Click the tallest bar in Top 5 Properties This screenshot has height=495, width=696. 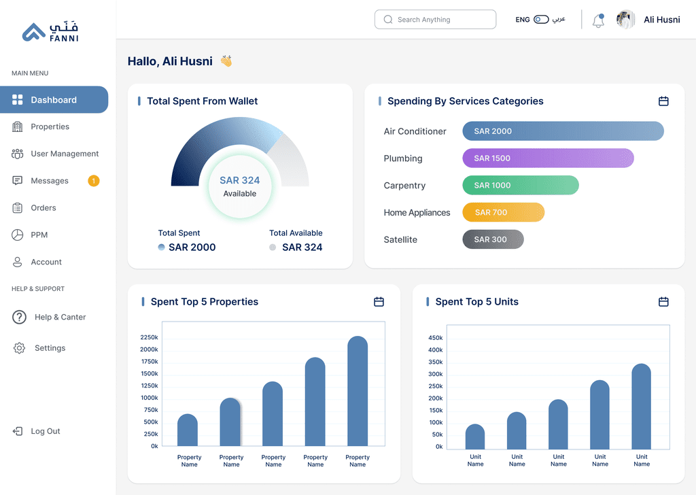[358, 391]
